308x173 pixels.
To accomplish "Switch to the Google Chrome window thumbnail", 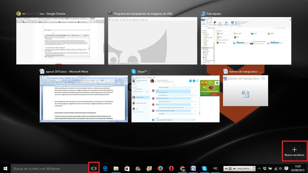I will pyautogui.click(x=60, y=41).
